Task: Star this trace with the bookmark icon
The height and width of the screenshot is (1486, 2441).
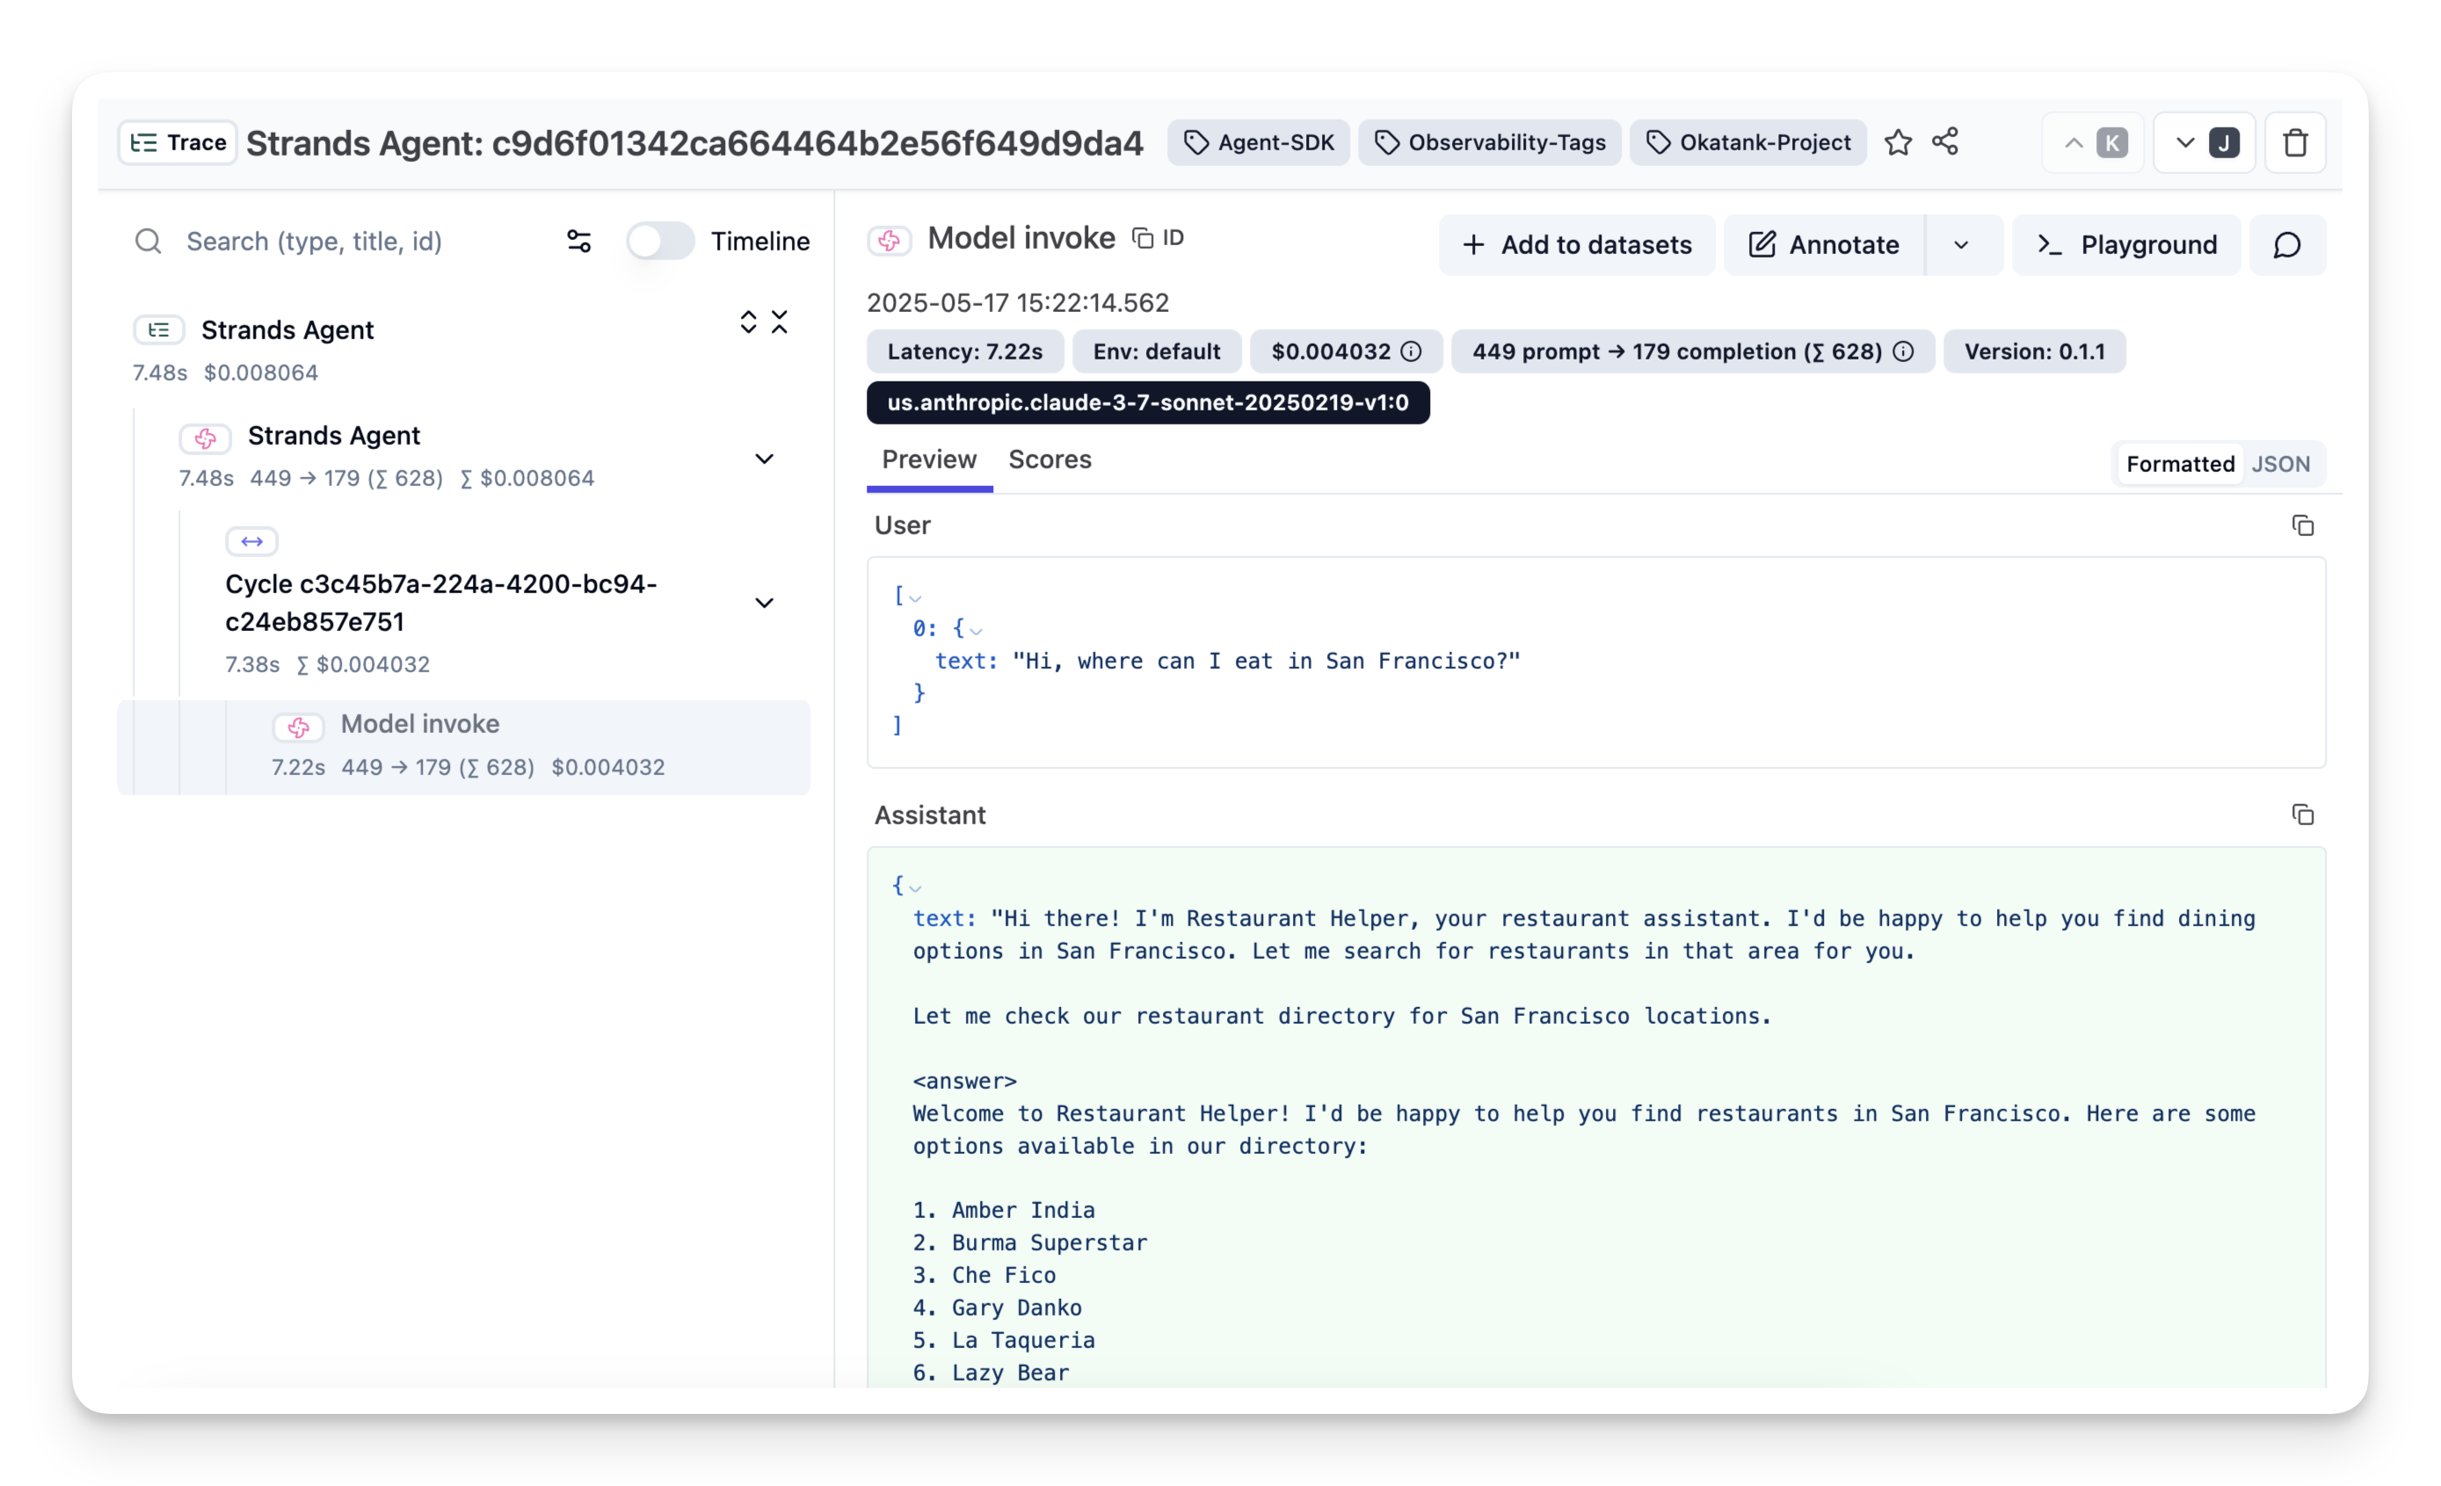Action: [x=1897, y=142]
